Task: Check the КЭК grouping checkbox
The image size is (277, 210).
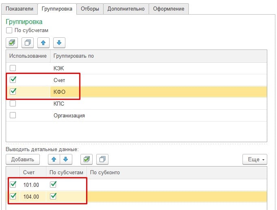Action: point(13,68)
